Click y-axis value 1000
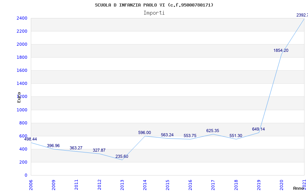308x192 pixels. click(x=22, y=110)
